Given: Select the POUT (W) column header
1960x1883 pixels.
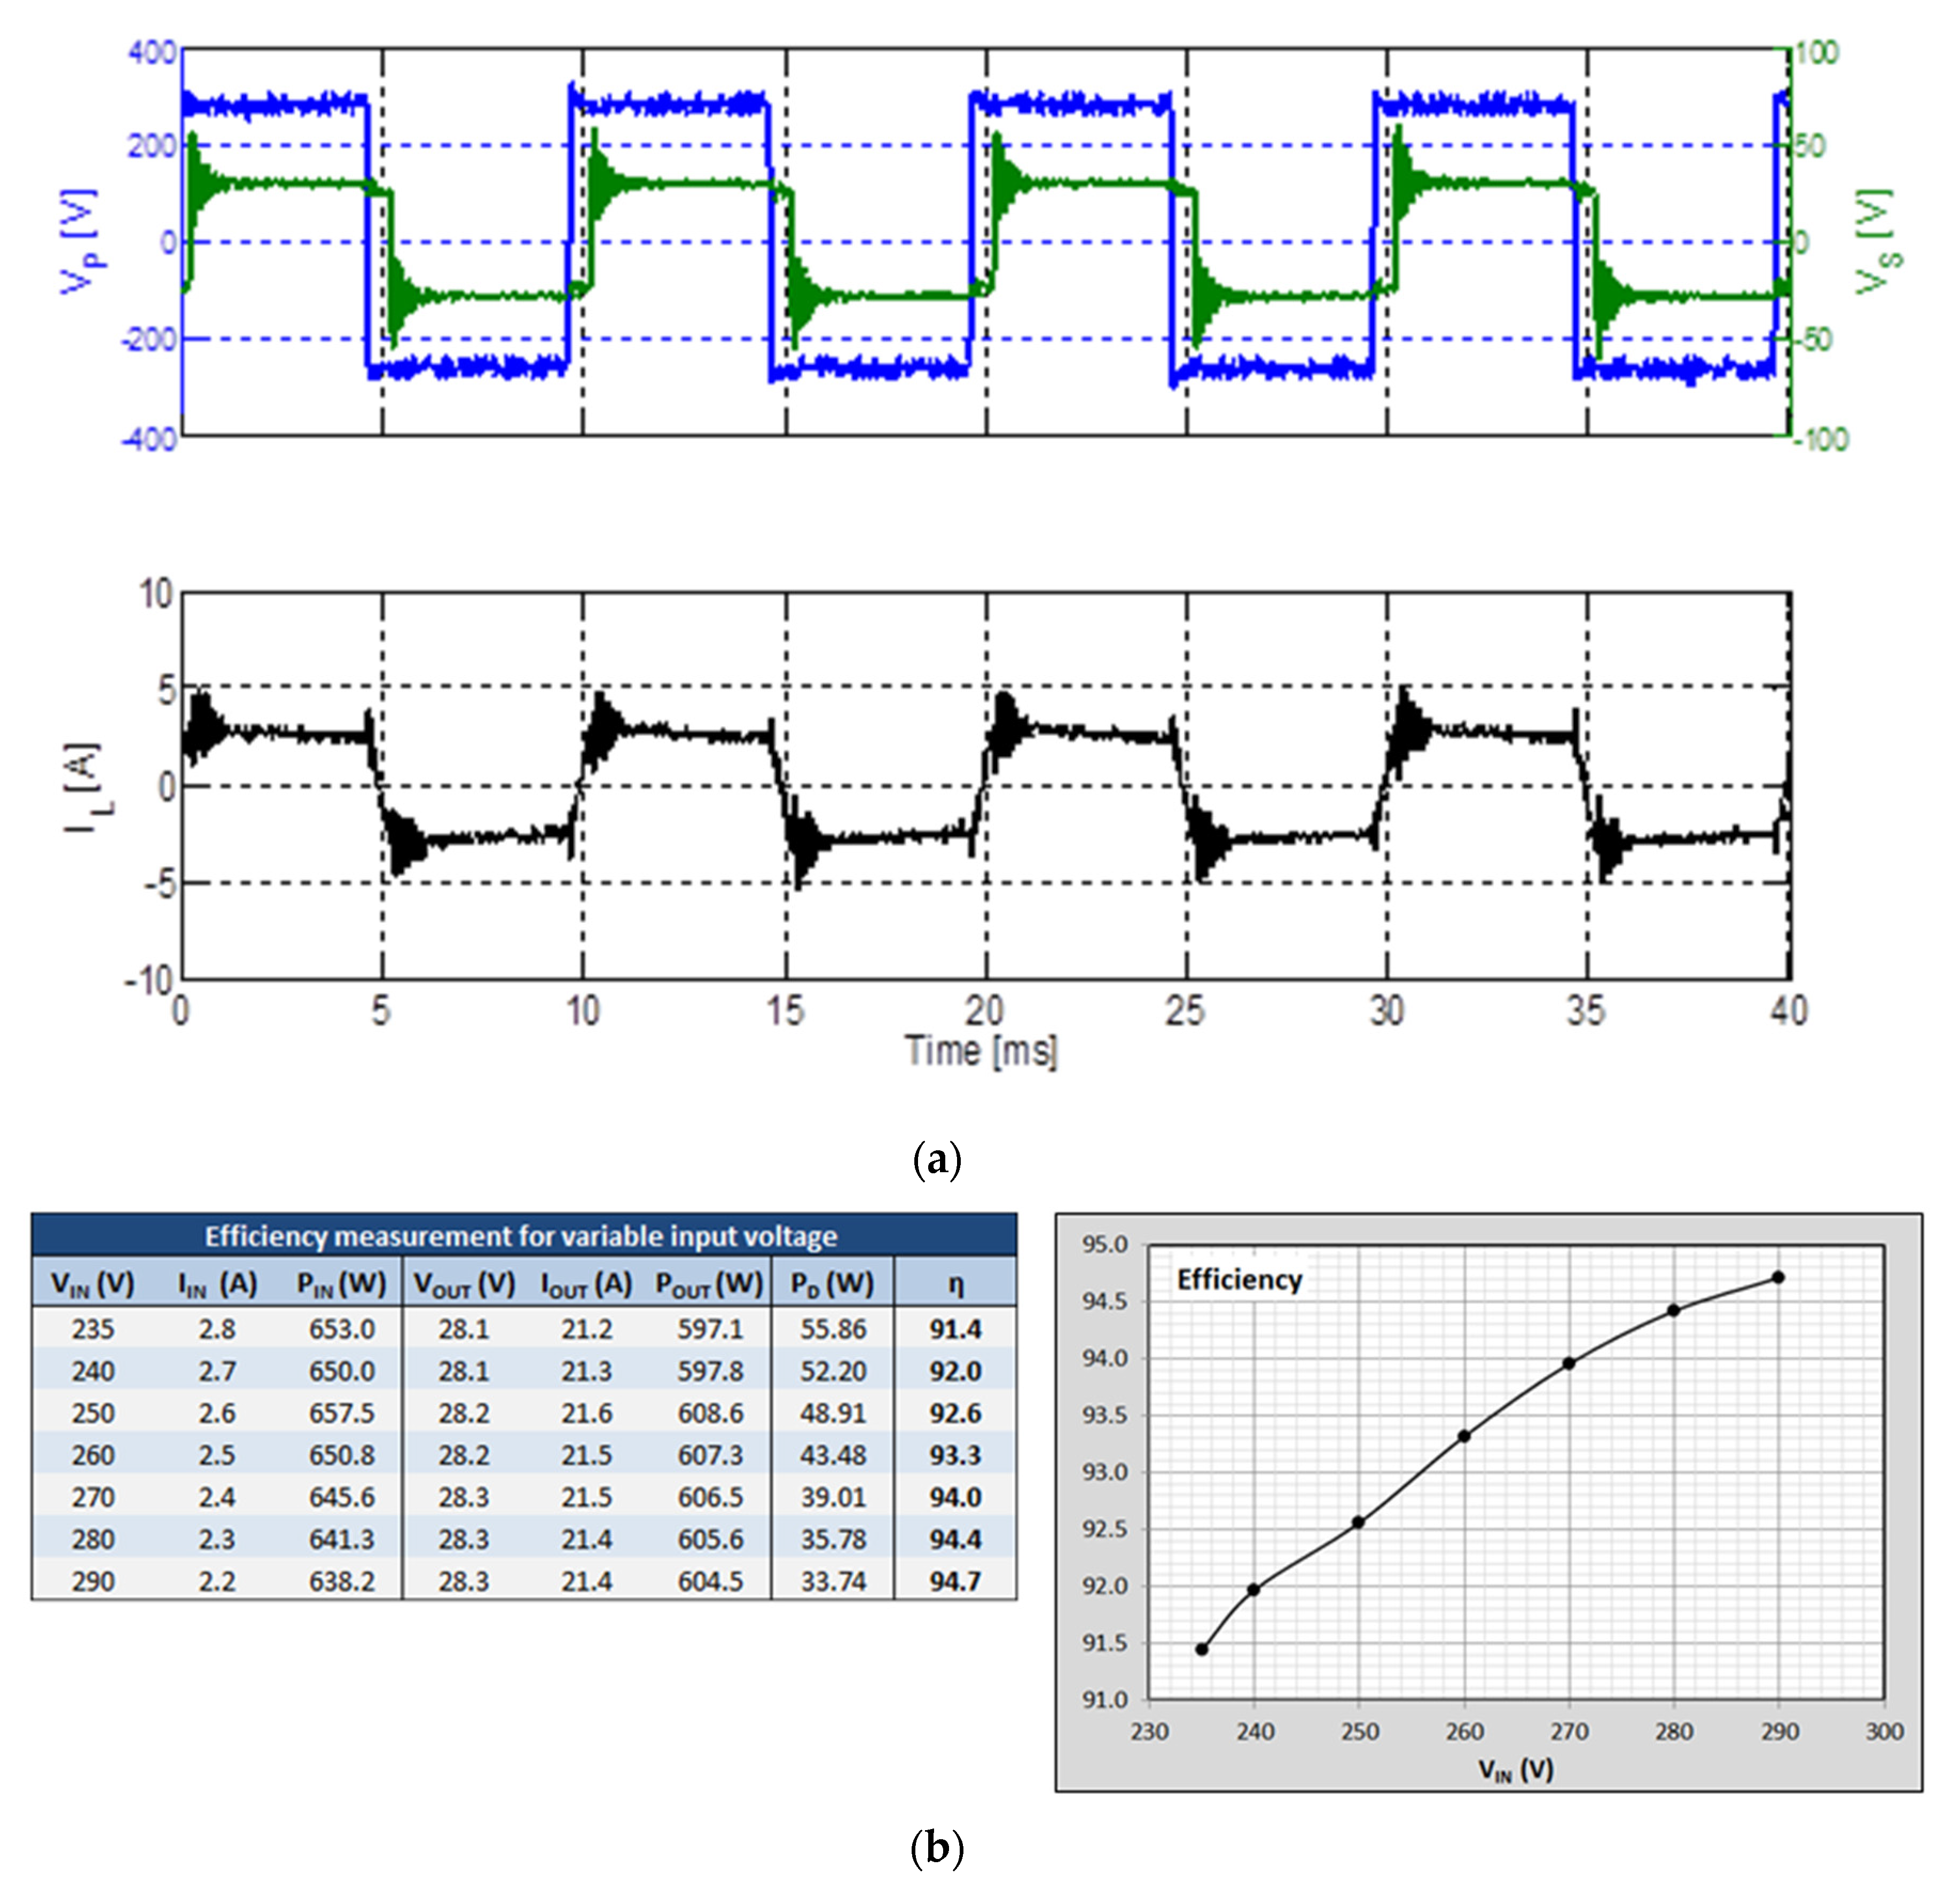Looking at the screenshot, I should 709,1284.
